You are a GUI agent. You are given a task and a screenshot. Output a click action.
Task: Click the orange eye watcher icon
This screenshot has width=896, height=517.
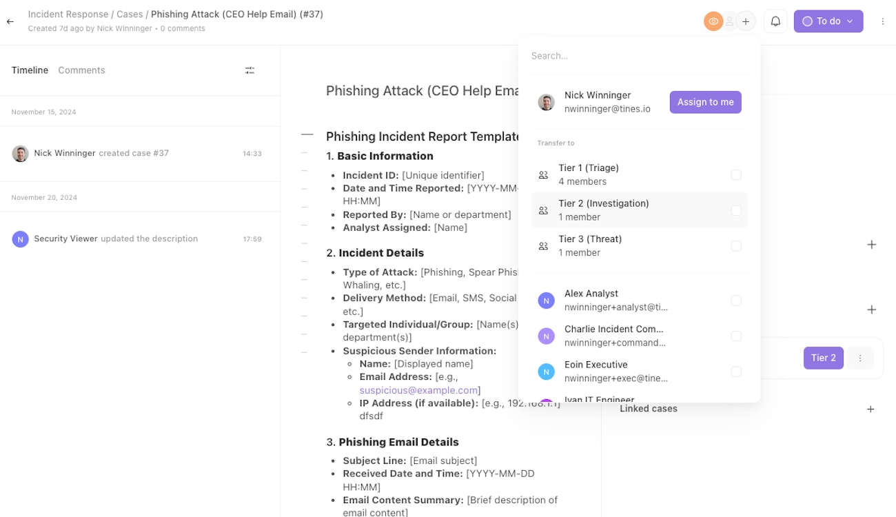pos(713,21)
